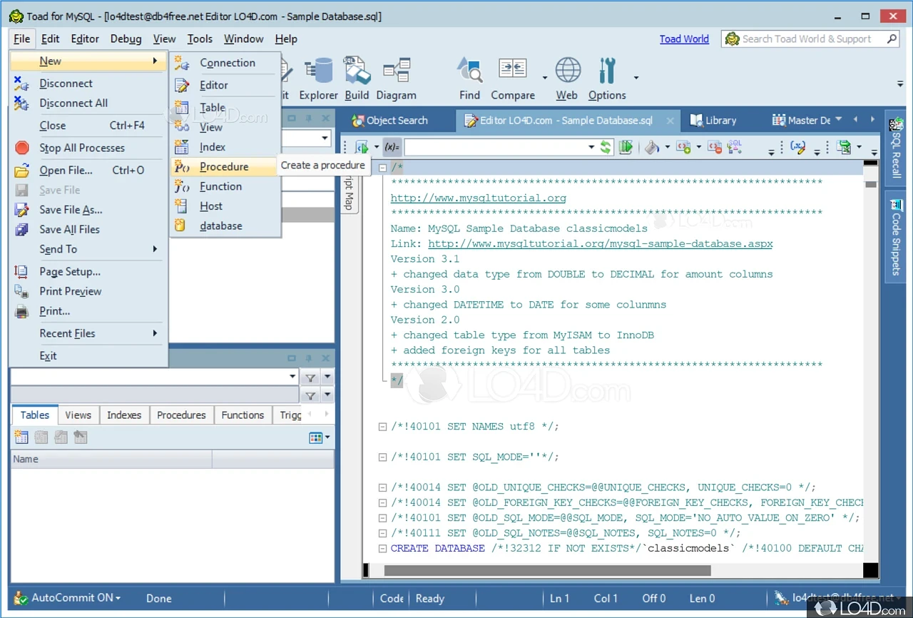Open the schema dropdown above the filter row
The height and width of the screenshot is (618, 913).
(292, 377)
